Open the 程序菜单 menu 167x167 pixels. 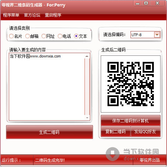pos(11,15)
